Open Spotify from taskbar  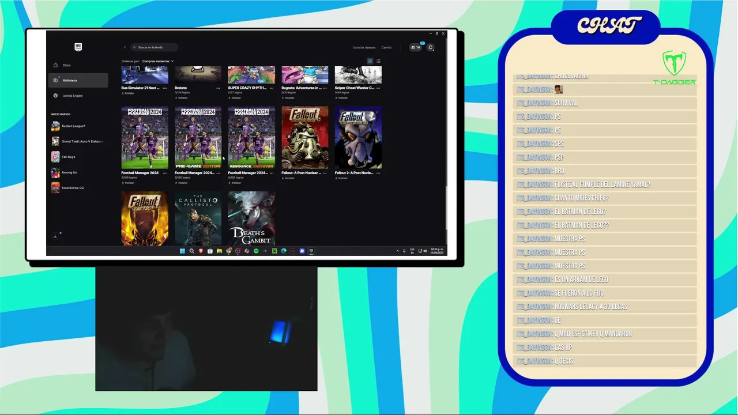[256, 251]
